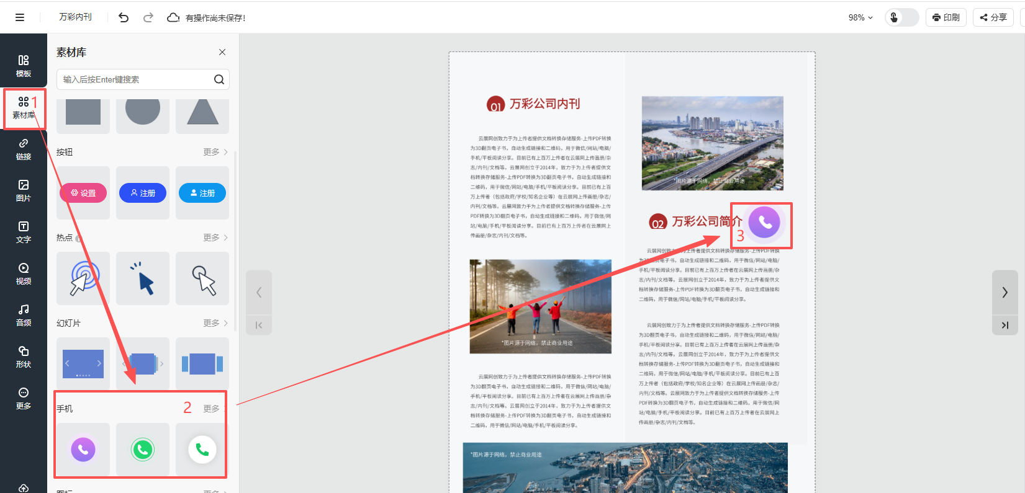Click the cloud save status icon

click(x=173, y=17)
